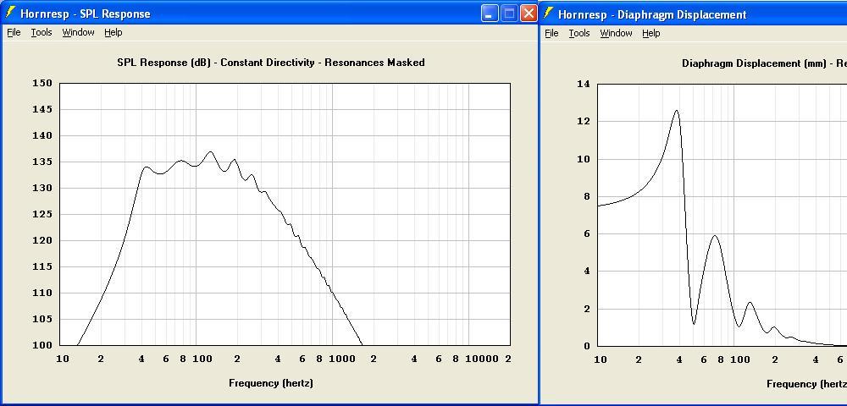Viewport: 847px width, 406px height.
Task: Click the 8 mm label on displacement axis
Action: [x=587, y=196]
